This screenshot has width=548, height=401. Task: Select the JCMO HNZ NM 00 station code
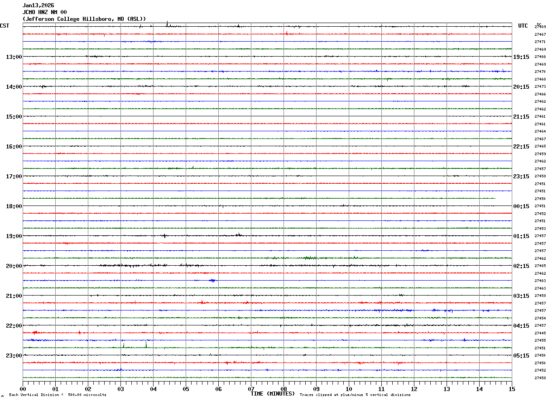coord(45,12)
